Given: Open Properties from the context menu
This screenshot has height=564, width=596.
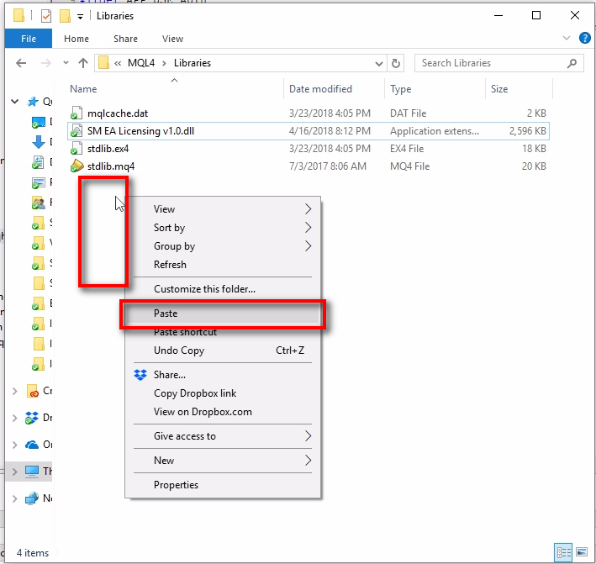Looking at the screenshot, I should (176, 485).
